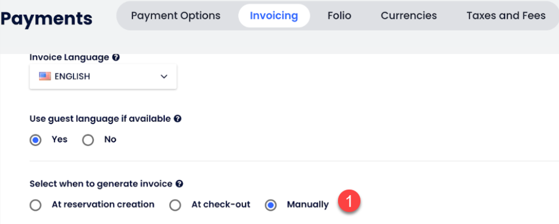Click help icon beside Invoice Language
This screenshot has height=224, width=559.
pyautogui.click(x=116, y=57)
